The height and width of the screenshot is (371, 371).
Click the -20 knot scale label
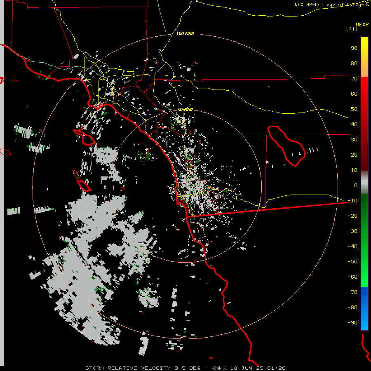coord(352,216)
